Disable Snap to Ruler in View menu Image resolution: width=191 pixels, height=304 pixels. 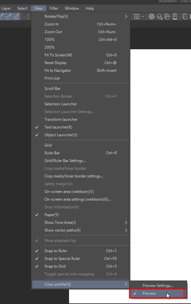point(81,251)
